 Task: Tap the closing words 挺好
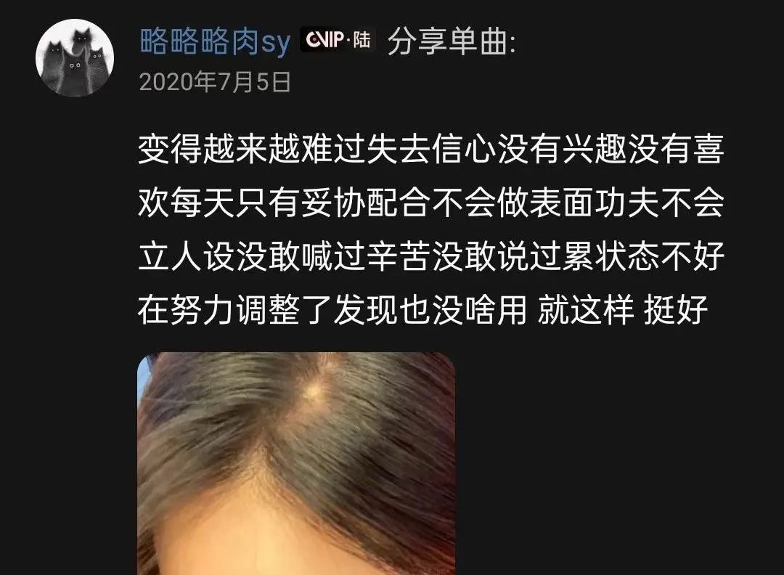click(676, 310)
